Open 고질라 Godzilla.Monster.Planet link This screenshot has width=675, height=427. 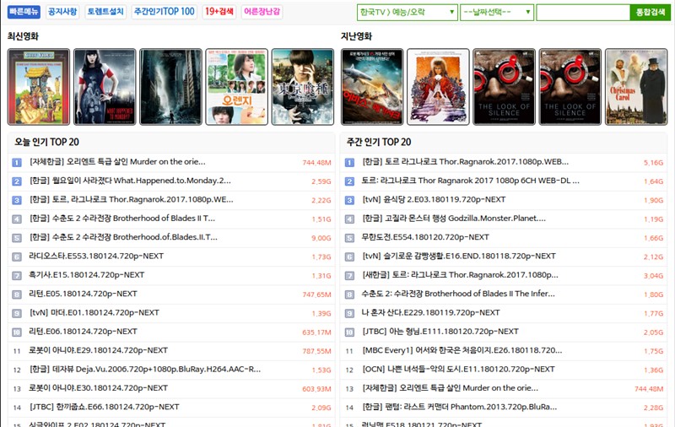click(x=454, y=219)
